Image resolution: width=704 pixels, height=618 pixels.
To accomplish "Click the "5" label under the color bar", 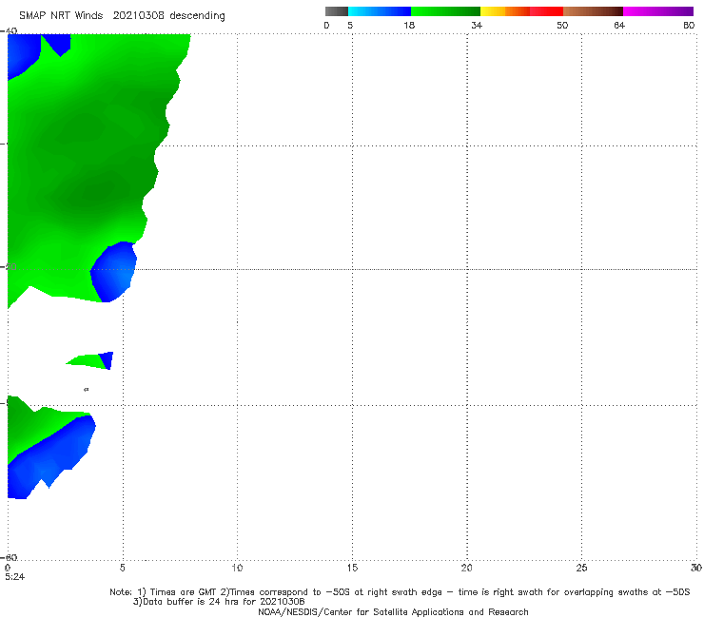I will pyautogui.click(x=350, y=26).
